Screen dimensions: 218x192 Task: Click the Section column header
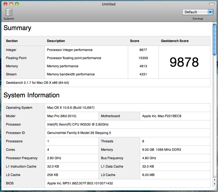[12, 41]
